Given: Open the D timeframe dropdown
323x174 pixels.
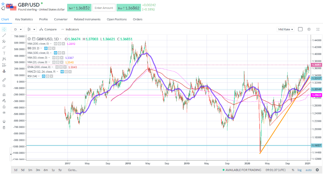Looking at the screenshot, I should [x=17, y=29].
